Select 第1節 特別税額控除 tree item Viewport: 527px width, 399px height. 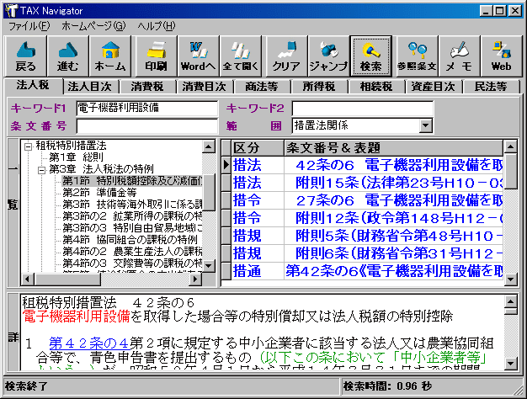coord(132,181)
